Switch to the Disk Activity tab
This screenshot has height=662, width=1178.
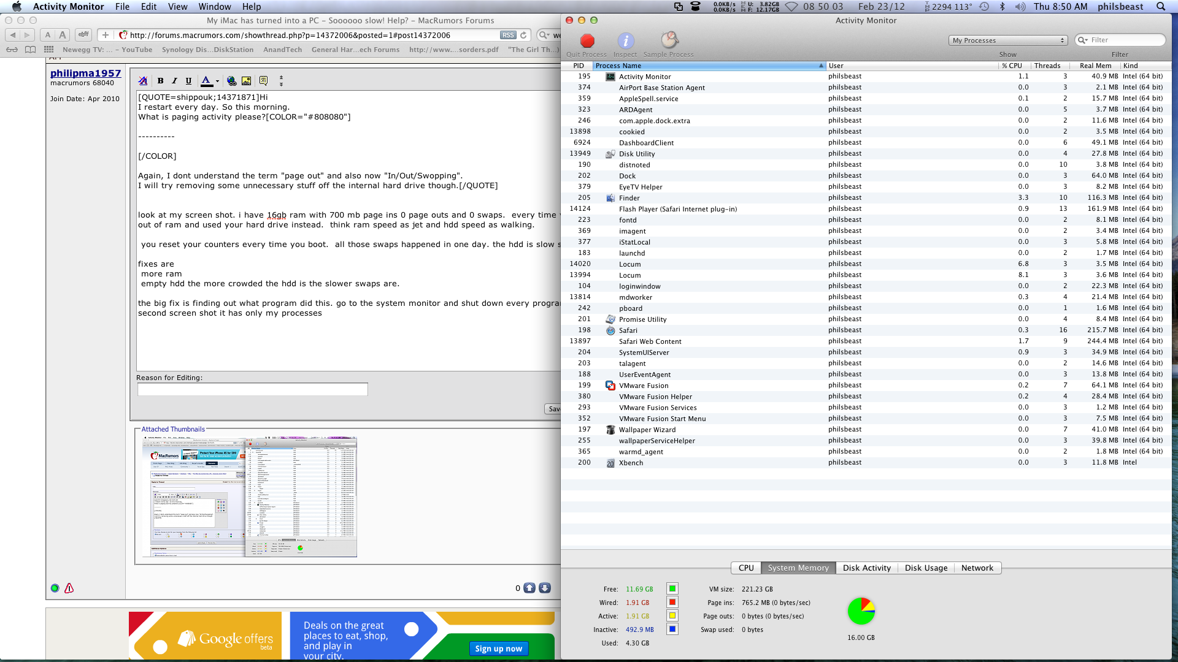pyautogui.click(x=866, y=568)
